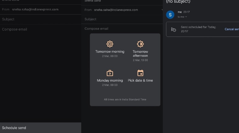This screenshot has width=239, height=133.
Task: Open the Pick date & time calendar icon
Action: tap(140, 73)
